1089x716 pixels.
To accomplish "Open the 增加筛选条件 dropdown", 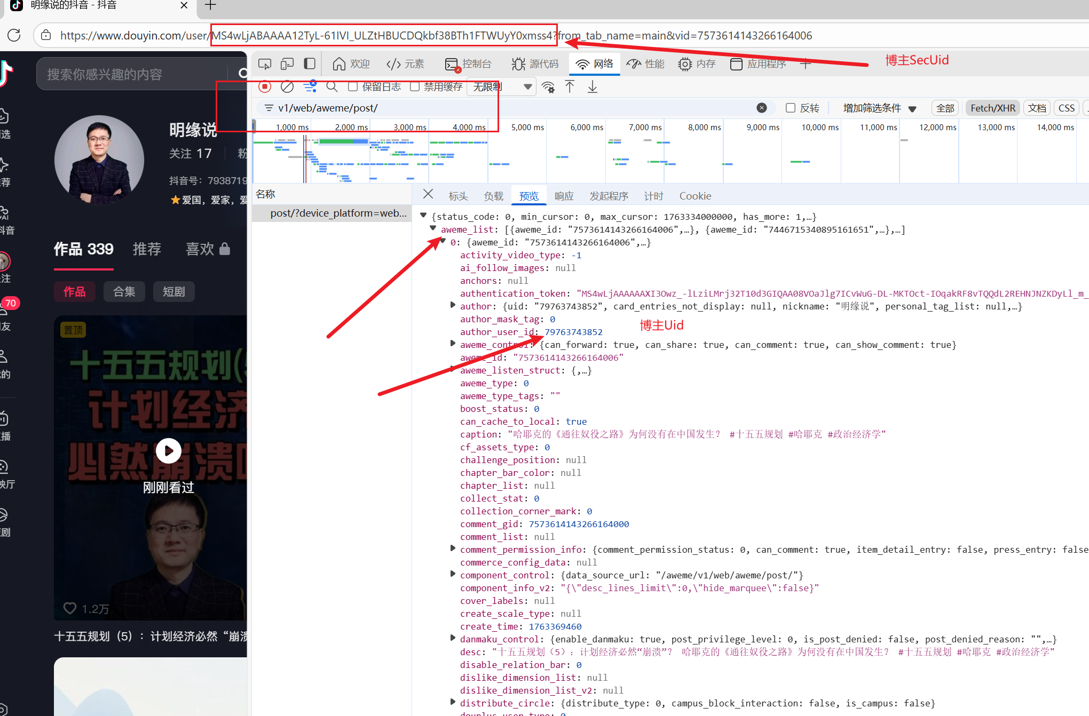I will click(880, 108).
